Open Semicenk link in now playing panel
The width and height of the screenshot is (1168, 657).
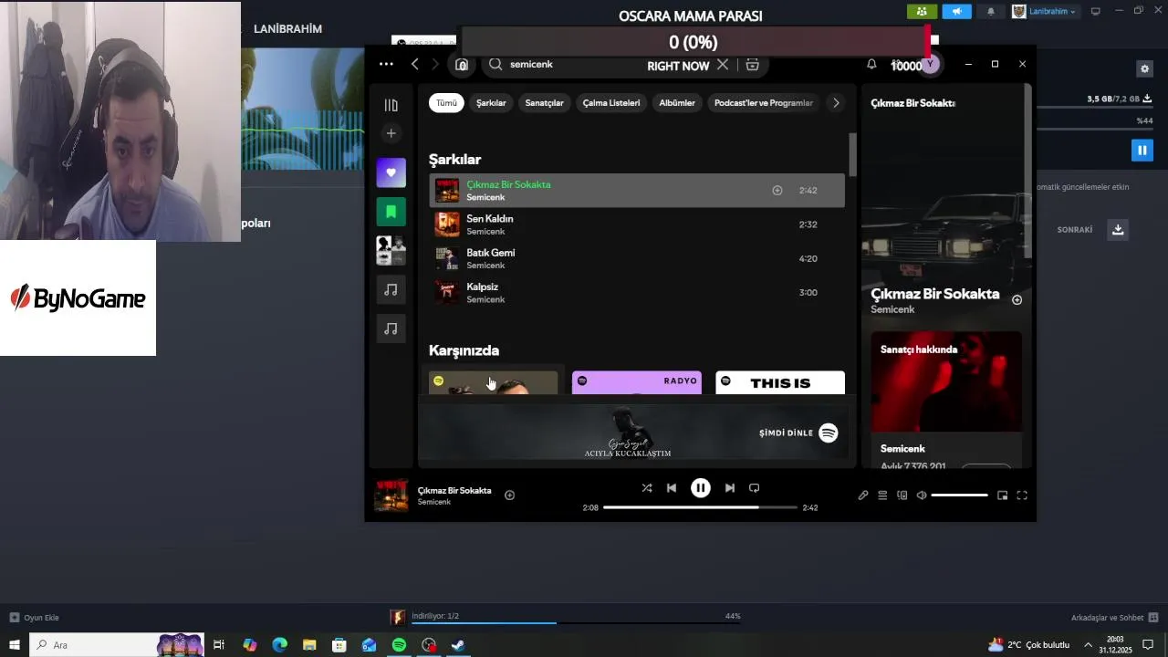coord(892,309)
